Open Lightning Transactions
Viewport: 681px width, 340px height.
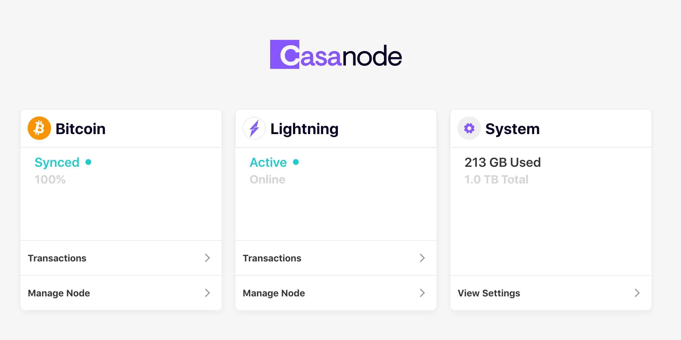click(x=272, y=258)
